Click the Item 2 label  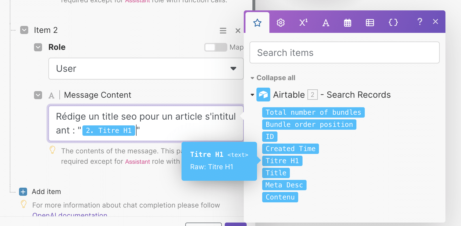(46, 30)
